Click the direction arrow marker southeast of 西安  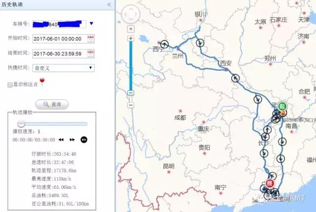point(235,78)
